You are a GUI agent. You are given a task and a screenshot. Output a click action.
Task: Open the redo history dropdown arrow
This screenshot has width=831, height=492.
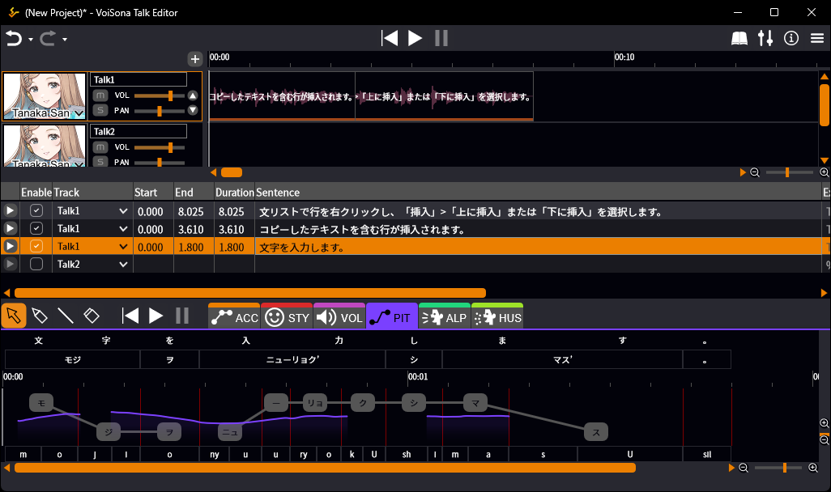tap(65, 39)
